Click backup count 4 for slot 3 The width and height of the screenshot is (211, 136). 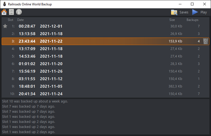(199, 41)
